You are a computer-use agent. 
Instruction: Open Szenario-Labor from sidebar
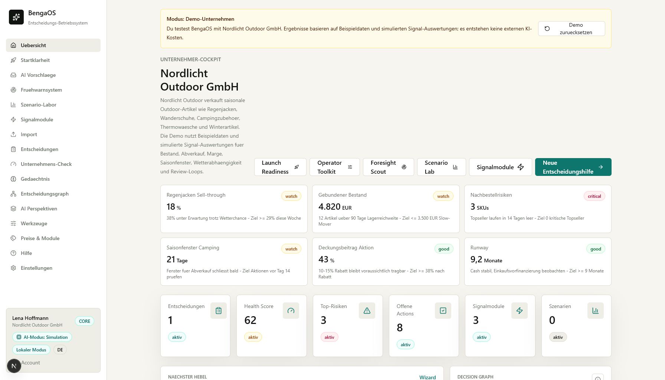(53, 105)
